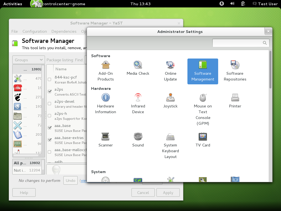Click the Undo button in Software Manager
281x211 pixels.
coord(71,181)
